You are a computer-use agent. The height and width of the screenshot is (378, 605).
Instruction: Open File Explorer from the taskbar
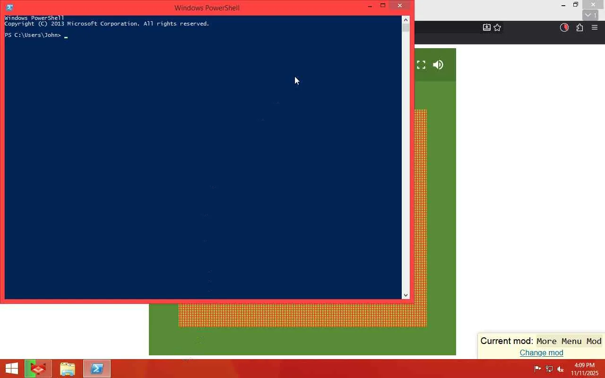[68, 369]
